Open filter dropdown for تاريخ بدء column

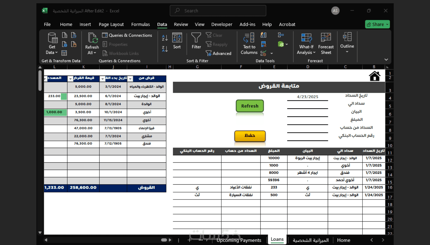tap(102, 79)
